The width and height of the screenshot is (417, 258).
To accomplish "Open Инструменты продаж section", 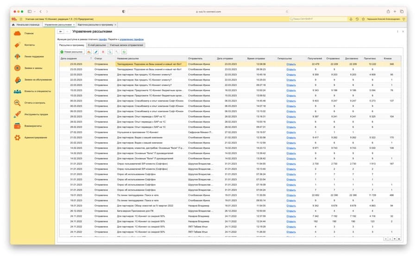I will click(x=31, y=114).
